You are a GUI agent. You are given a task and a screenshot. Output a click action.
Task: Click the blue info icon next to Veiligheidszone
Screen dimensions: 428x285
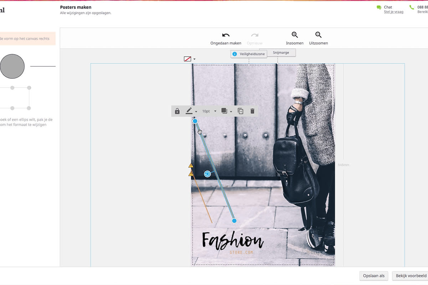click(x=235, y=54)
